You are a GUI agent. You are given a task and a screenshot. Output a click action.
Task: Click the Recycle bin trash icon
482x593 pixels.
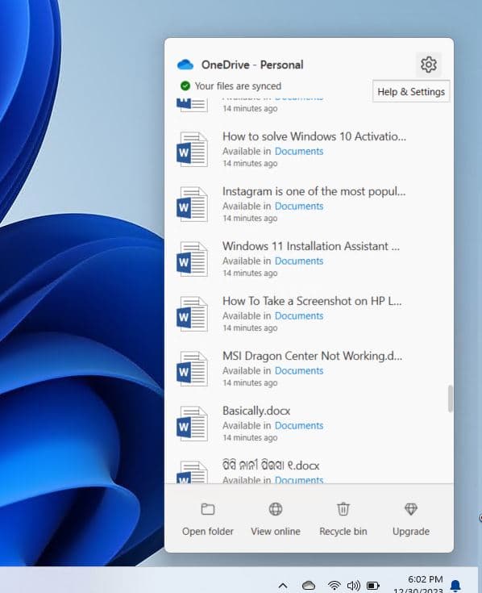(343, 509)
